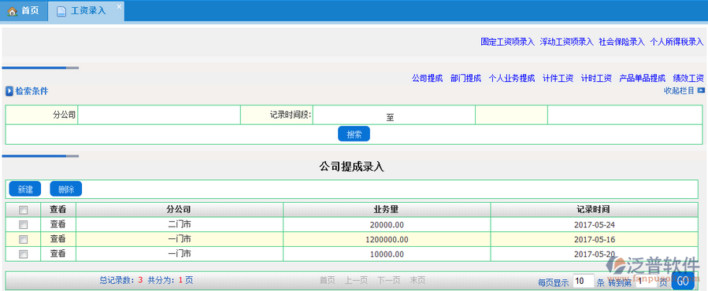Close the 工资录入 tab

(x=119, y=6)
